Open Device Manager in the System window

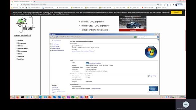[x=56, y=44]
